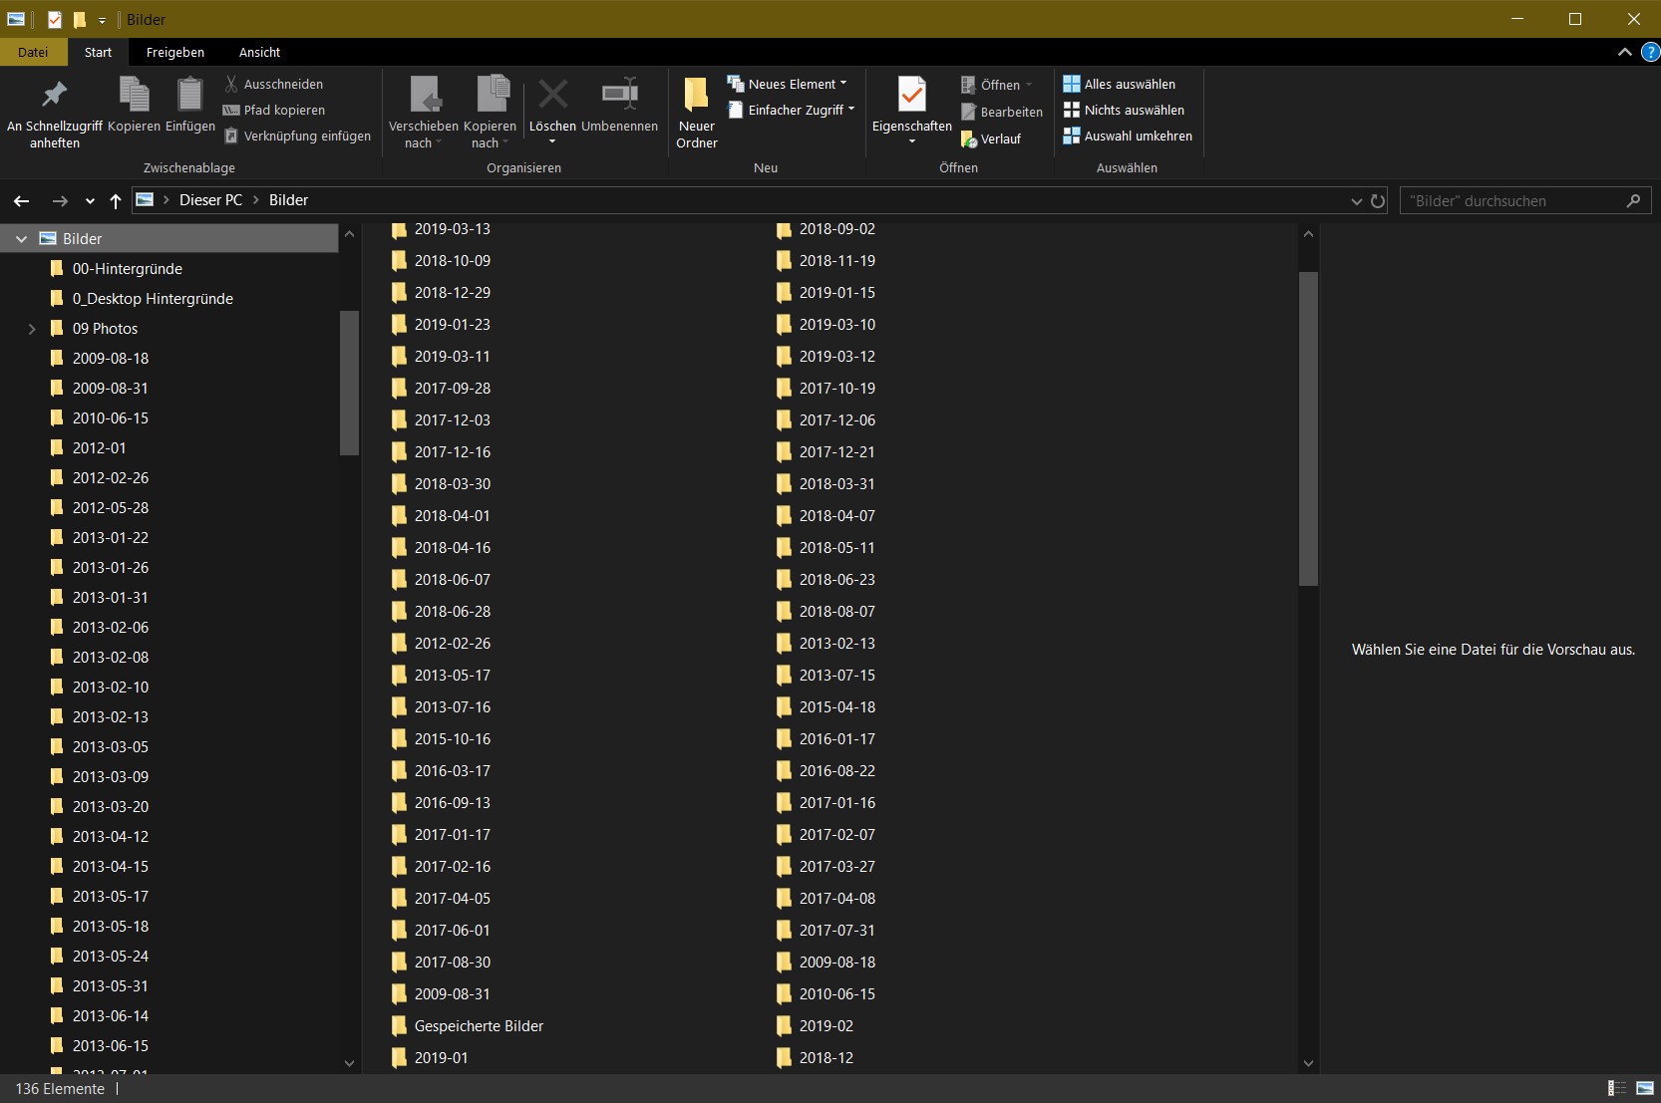Select 2013-06-15 in the navigation tree
This screenshot has height=1103, width=1661.
111,1046
